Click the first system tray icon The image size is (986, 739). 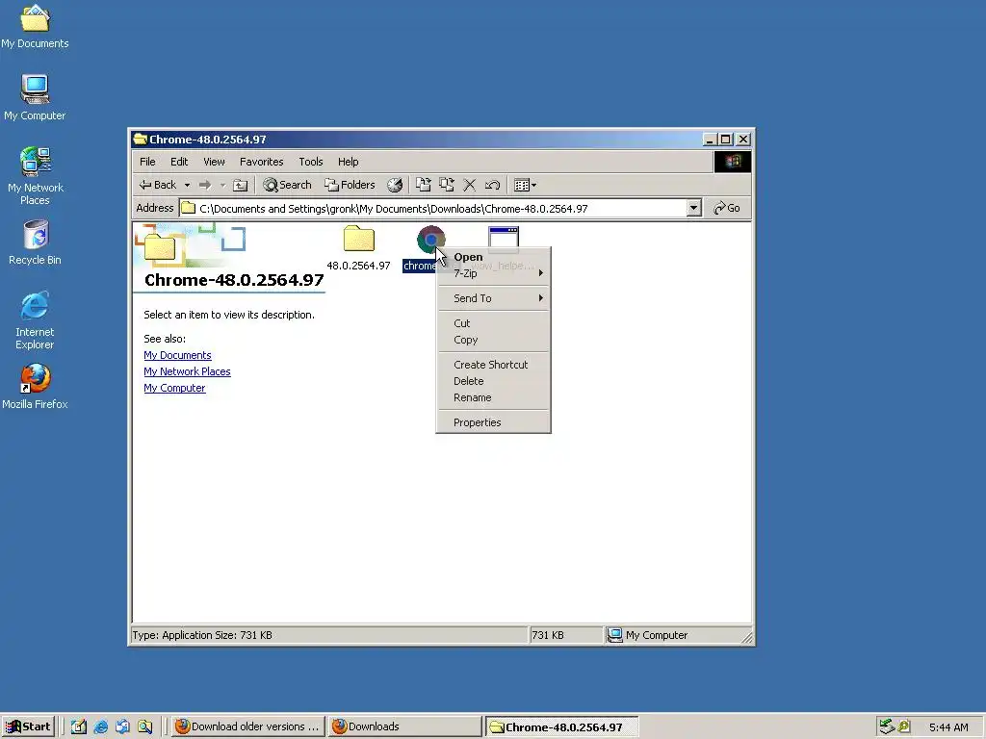point(887,726)
